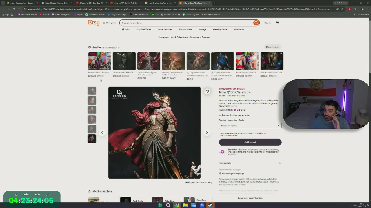
Task: Open the $162.19 similar item thumbnail
Action: (99, 61)
